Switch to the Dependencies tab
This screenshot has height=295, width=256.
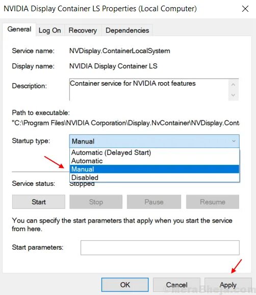point(127,30)
